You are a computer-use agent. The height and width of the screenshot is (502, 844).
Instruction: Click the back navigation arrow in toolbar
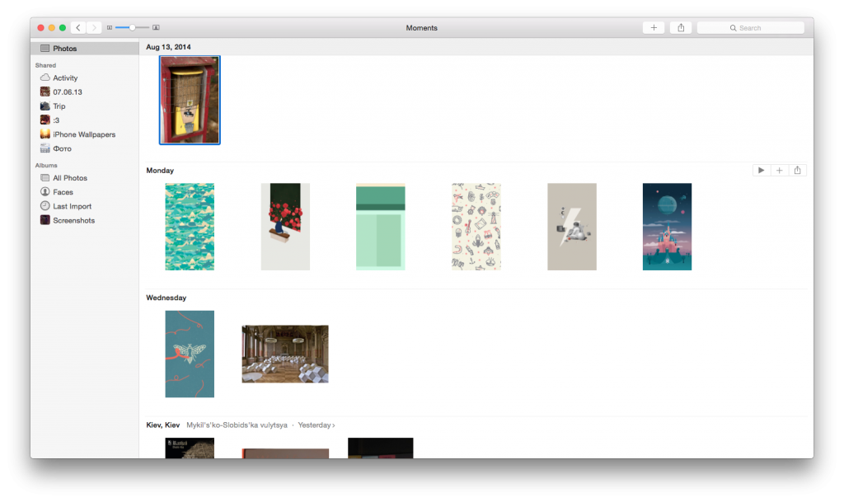coord(78,28)
